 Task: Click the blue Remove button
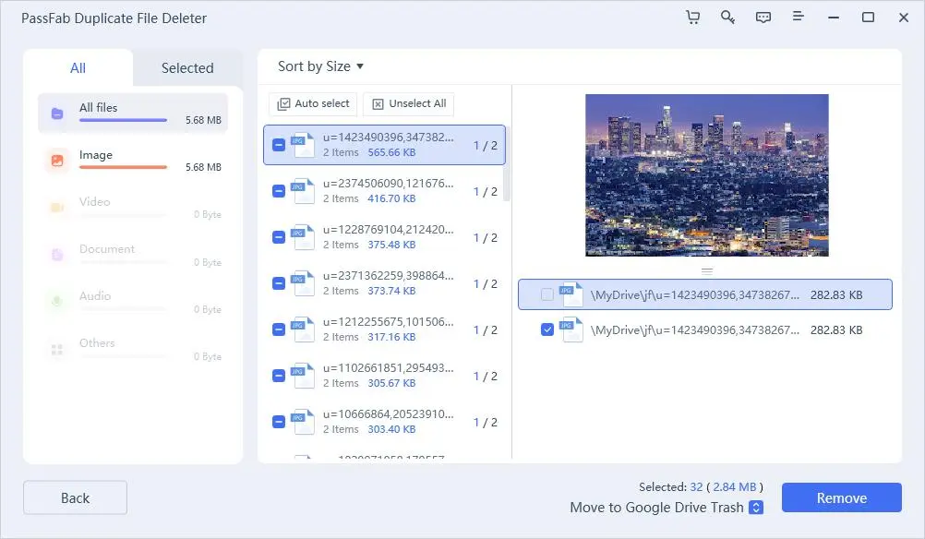[x=842, y=497]
